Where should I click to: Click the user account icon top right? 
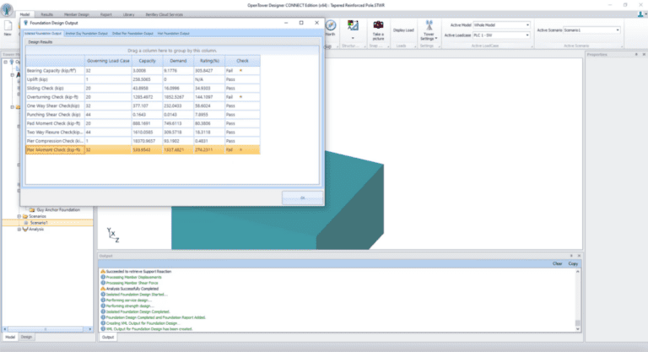[x=640, y=14]
